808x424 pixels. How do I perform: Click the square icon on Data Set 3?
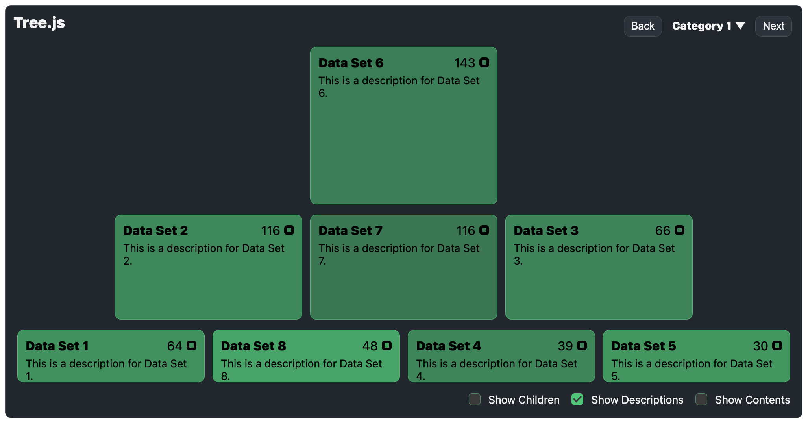point(679,230)
